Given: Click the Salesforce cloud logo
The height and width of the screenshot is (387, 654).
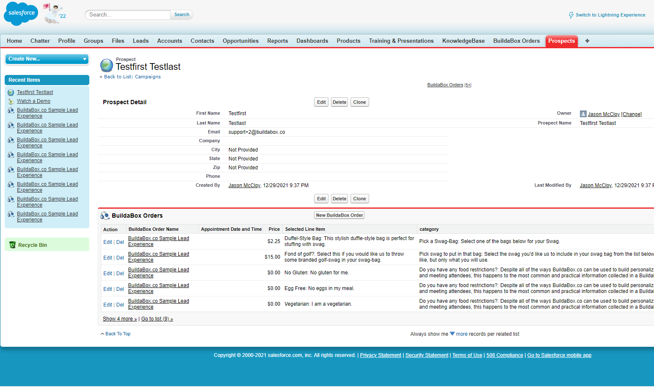Looking at the screenshot, I should coord(21,14).
